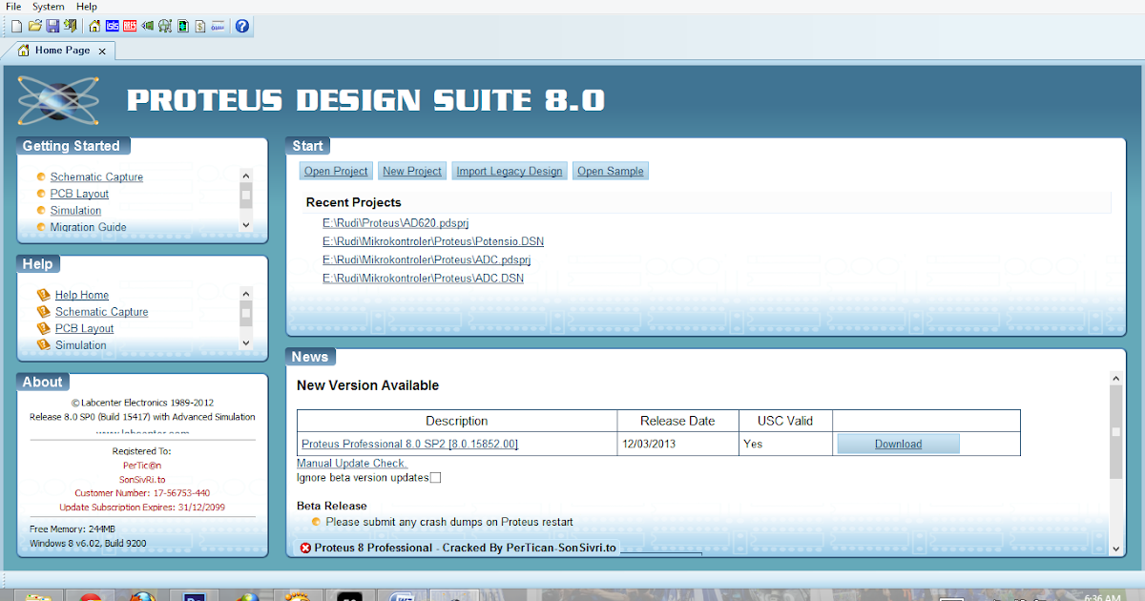Click the bullet icon beside Migration Guide
1145x601 pixels.
41,227
